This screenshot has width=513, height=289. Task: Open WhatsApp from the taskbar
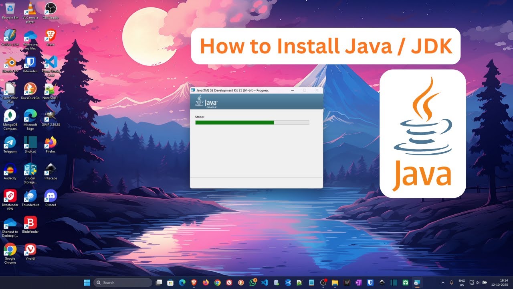tap(253, 283)
